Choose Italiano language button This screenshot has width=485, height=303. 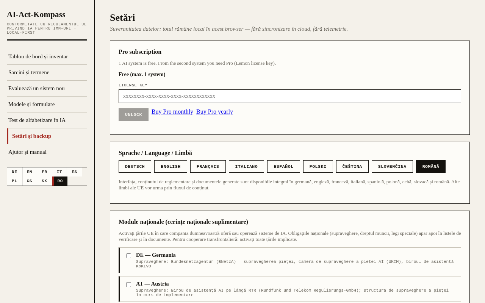(246, 167)
